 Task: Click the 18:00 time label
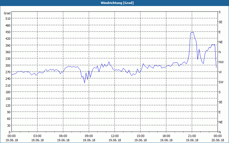(166, 136)
